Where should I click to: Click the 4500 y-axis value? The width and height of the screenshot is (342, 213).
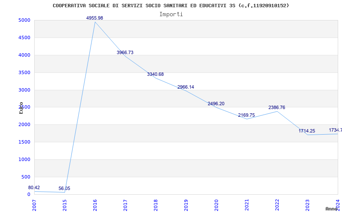pos(24,37)
